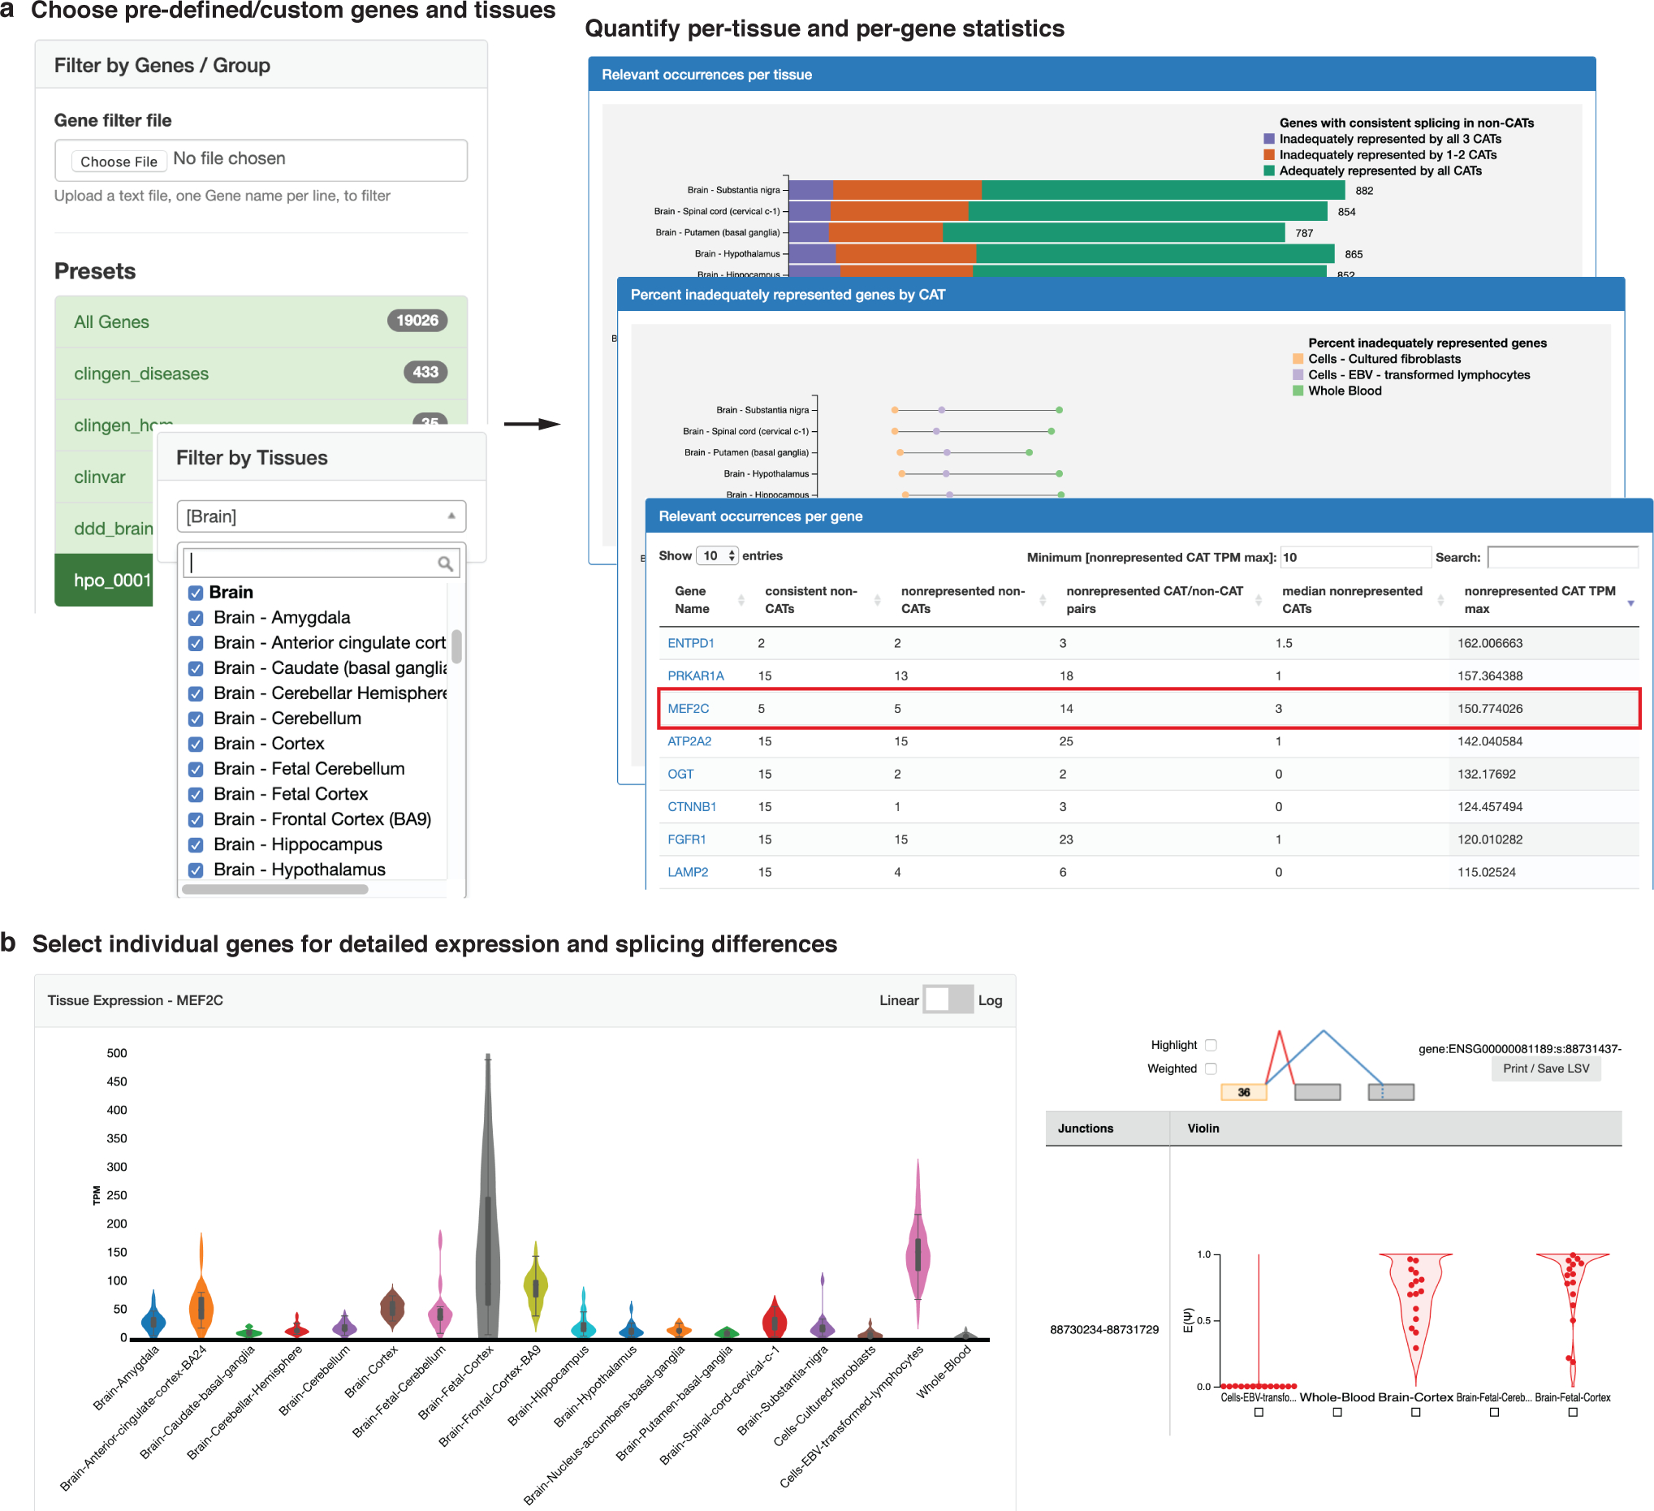Image resolution: width=1654 pixels, height=1511 pixels.
Task: Click the Brain-Fetal-Cortex violin in expression plot
Action: (488, 1198)
